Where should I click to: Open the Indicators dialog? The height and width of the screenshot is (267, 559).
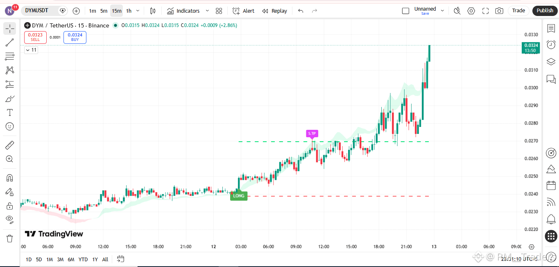(x=183, y=11)
